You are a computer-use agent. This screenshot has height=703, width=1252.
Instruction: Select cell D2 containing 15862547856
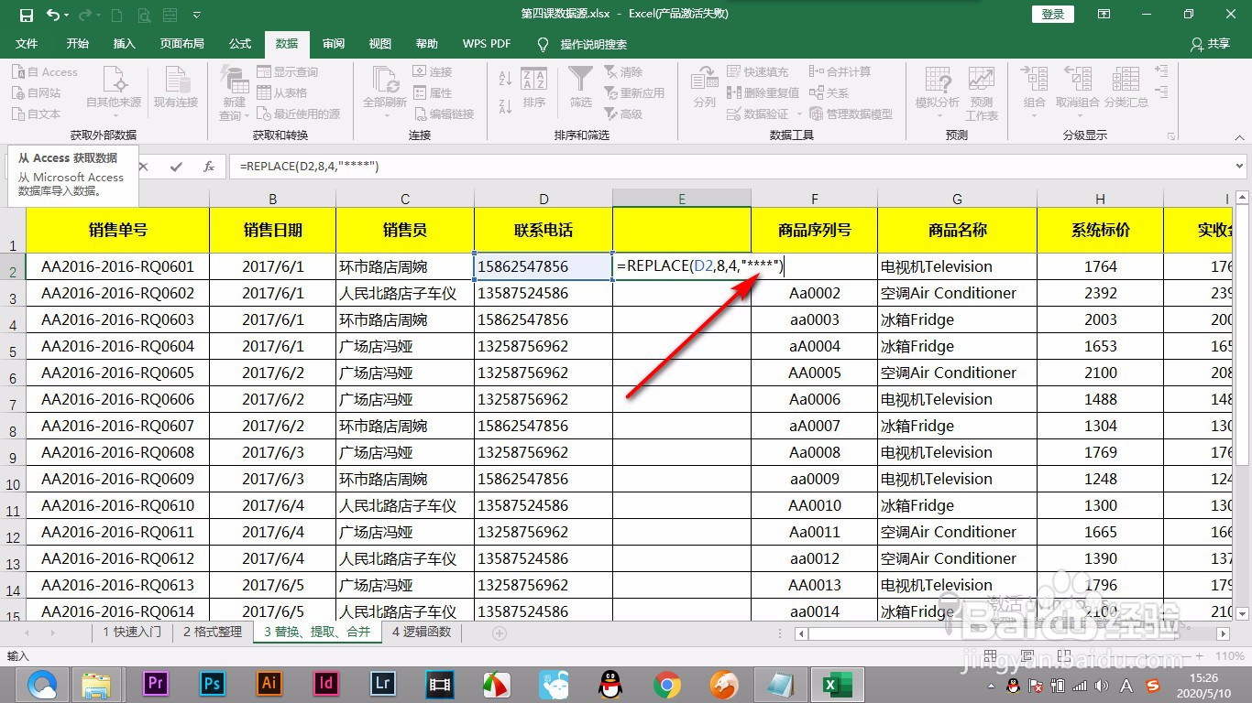tap(544, 266)
